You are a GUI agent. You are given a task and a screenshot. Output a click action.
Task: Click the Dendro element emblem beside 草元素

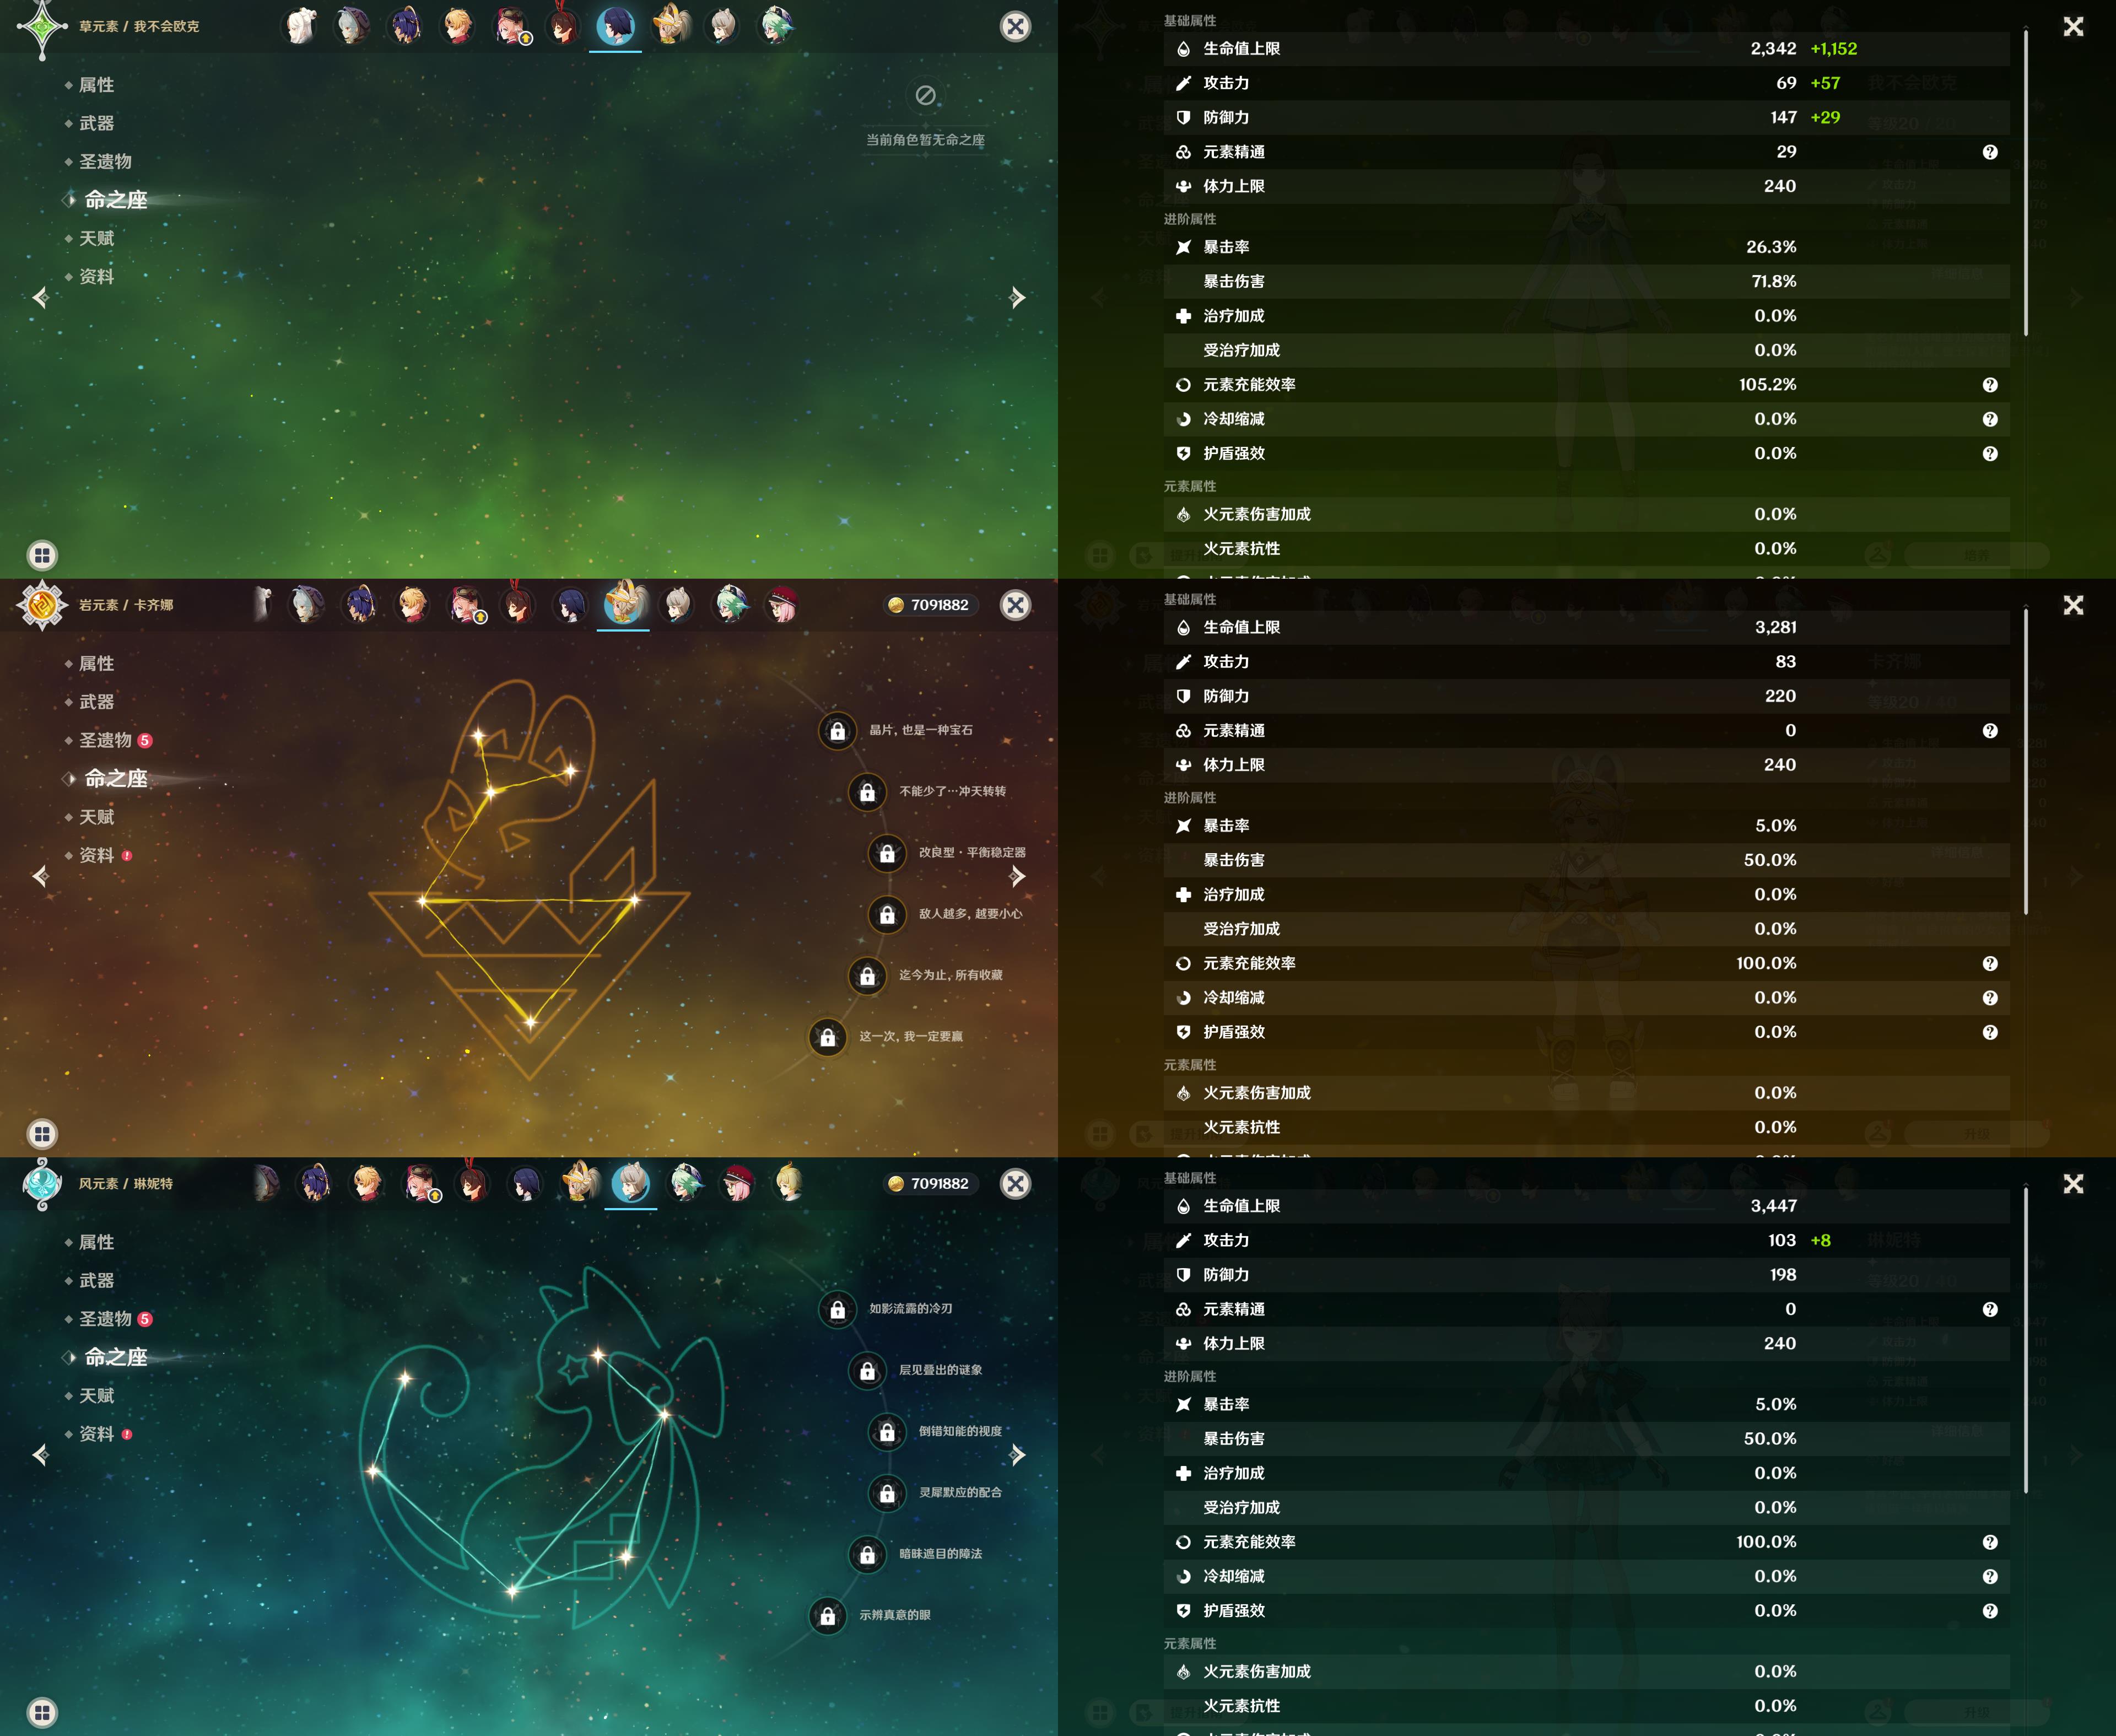(x=42, y=28)
